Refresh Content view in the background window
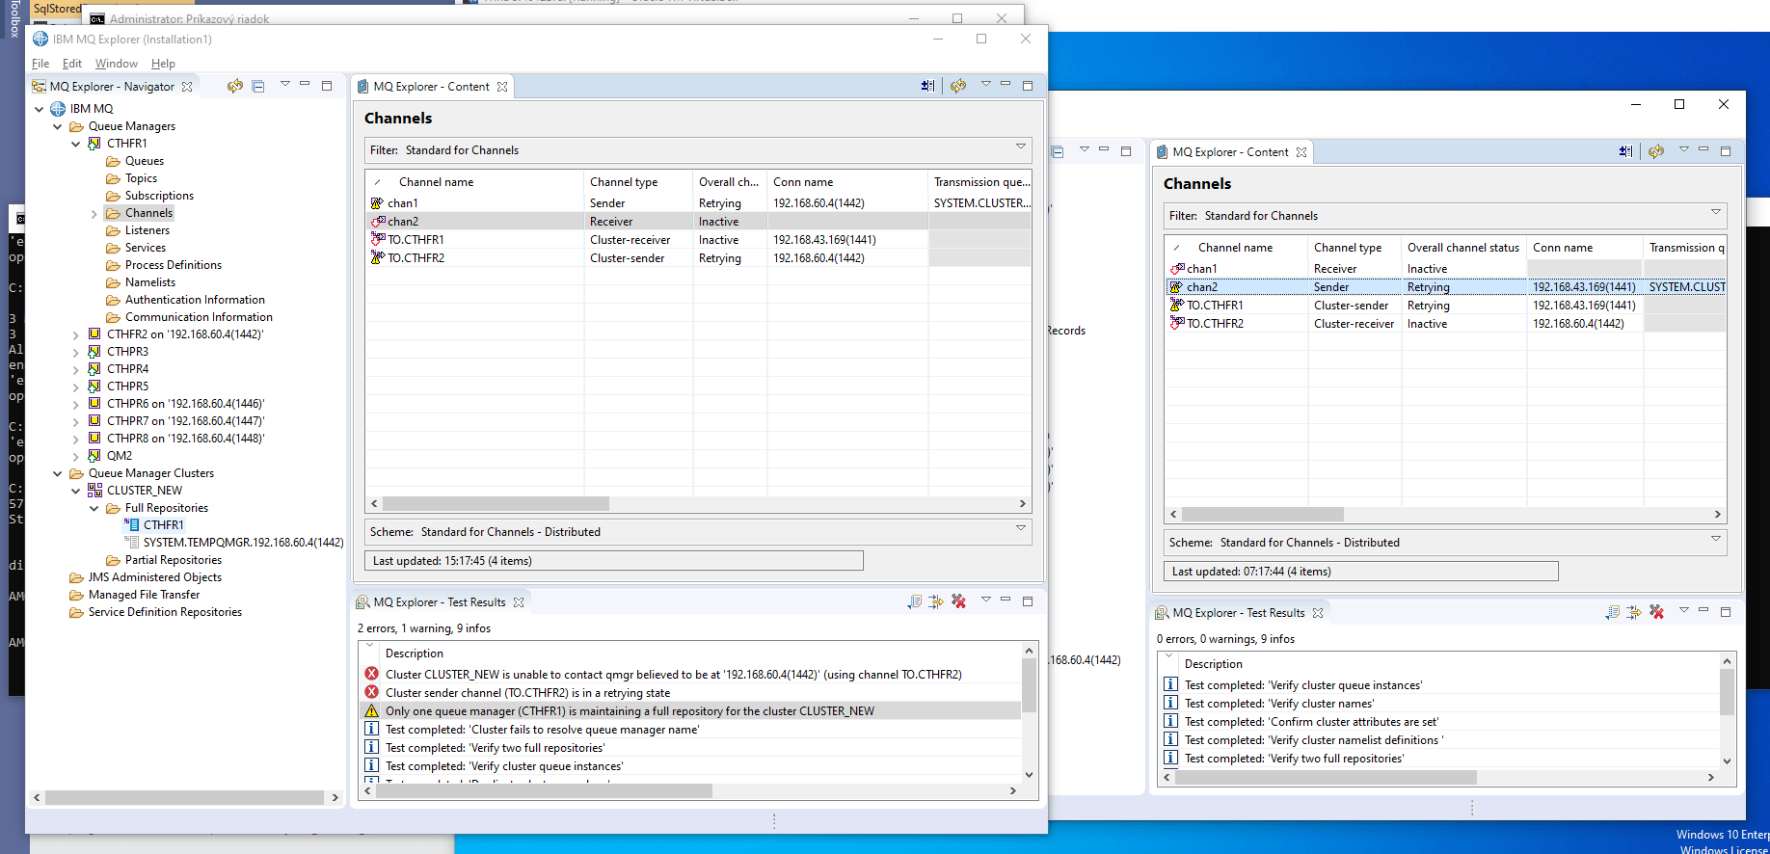The height and width of the screenshot is (854, 1770). click(1656, 151)
